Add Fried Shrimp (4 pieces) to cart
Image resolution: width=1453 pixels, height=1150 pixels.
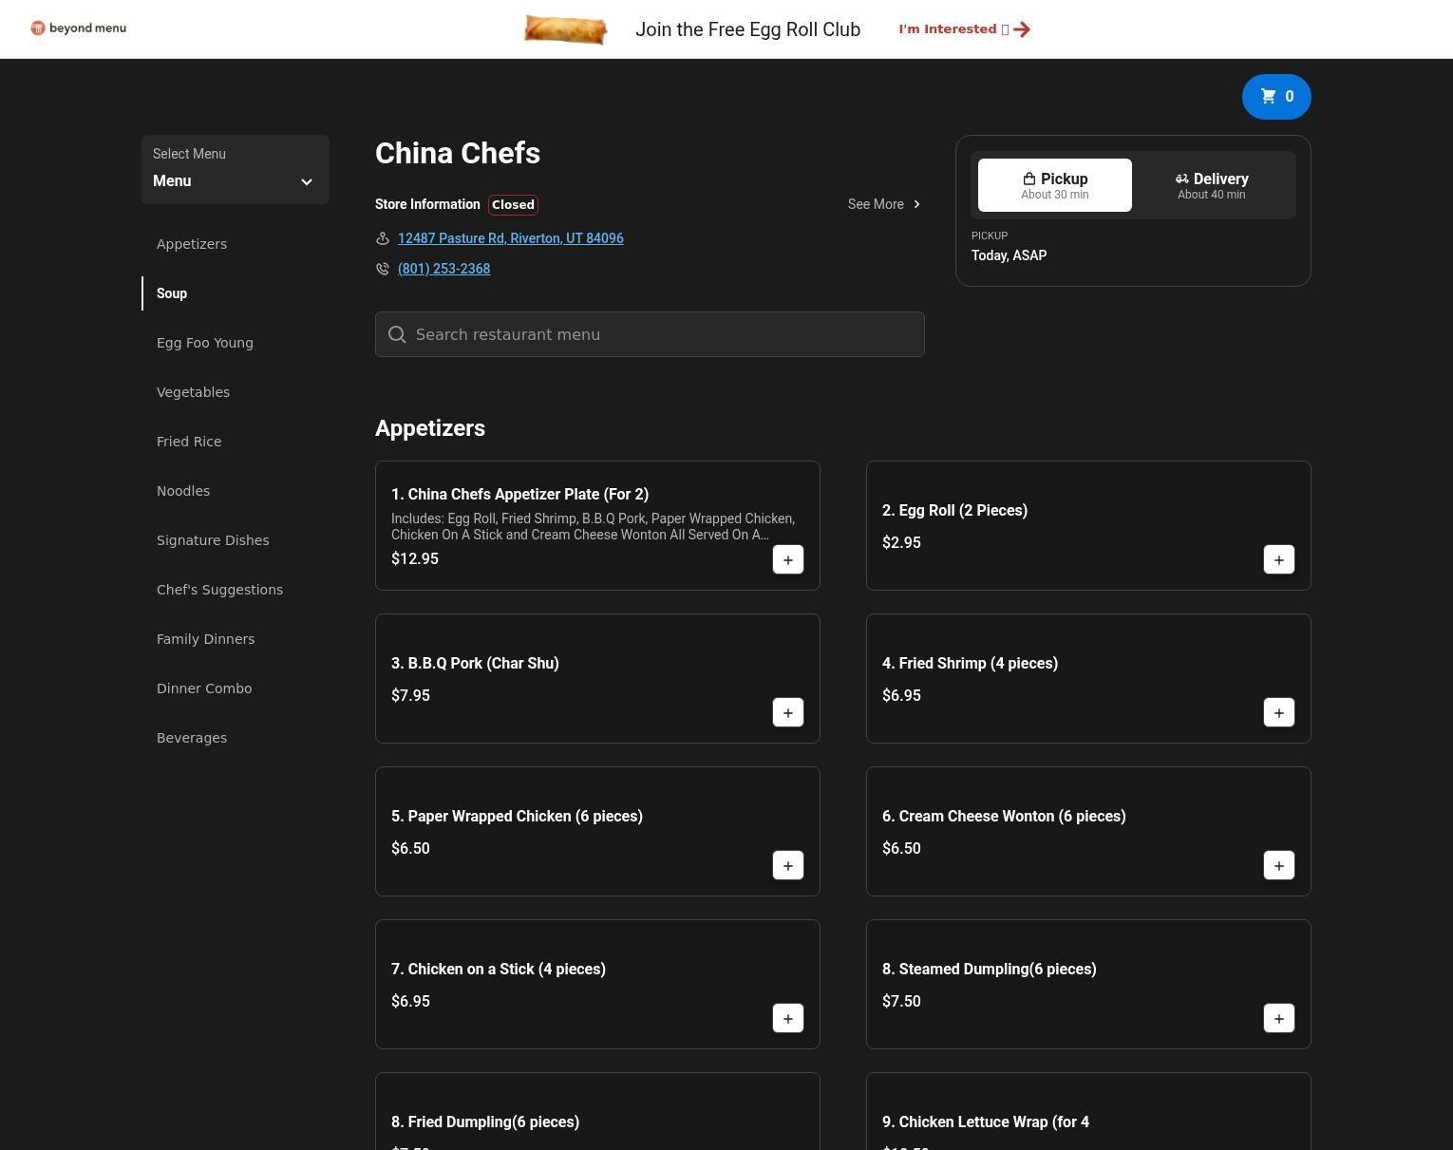point(1278,713)
